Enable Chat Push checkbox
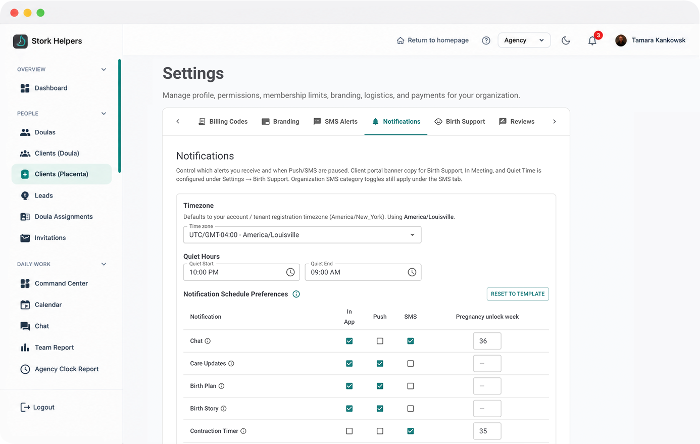This screenshot has height=444, width=700. [x=380, y=341]
